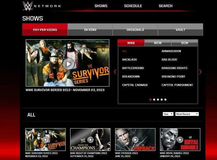Choose Bad Blood in the show list
The width and height of the screenshot is (217, 160).
click(x=169, y=60)
